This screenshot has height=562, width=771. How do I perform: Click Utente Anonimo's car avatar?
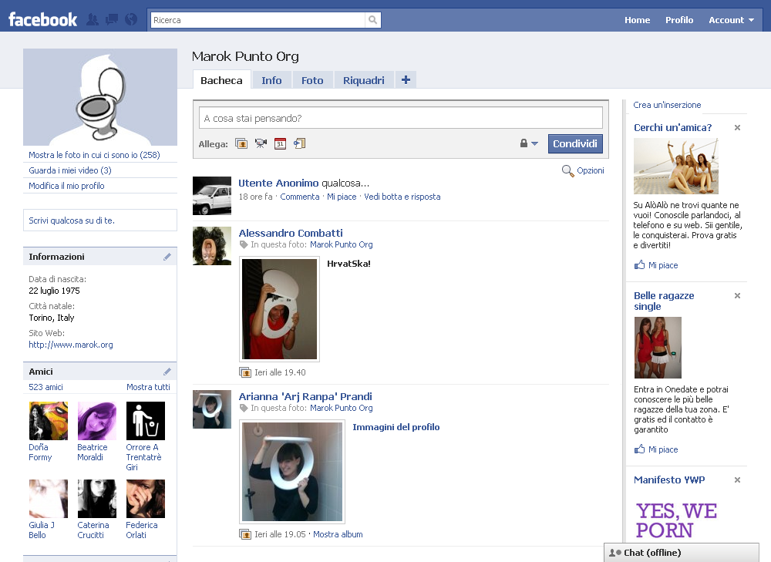coord(212,196)
